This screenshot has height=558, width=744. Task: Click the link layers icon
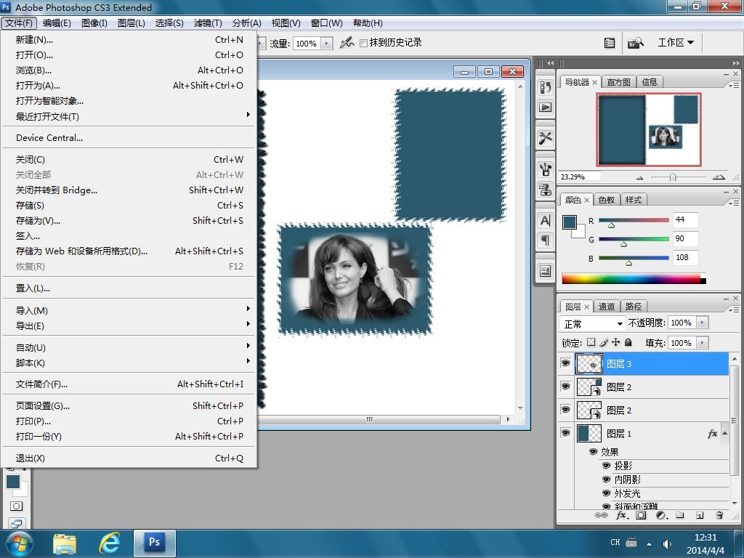pyautogui.click(x=601, y=515)
